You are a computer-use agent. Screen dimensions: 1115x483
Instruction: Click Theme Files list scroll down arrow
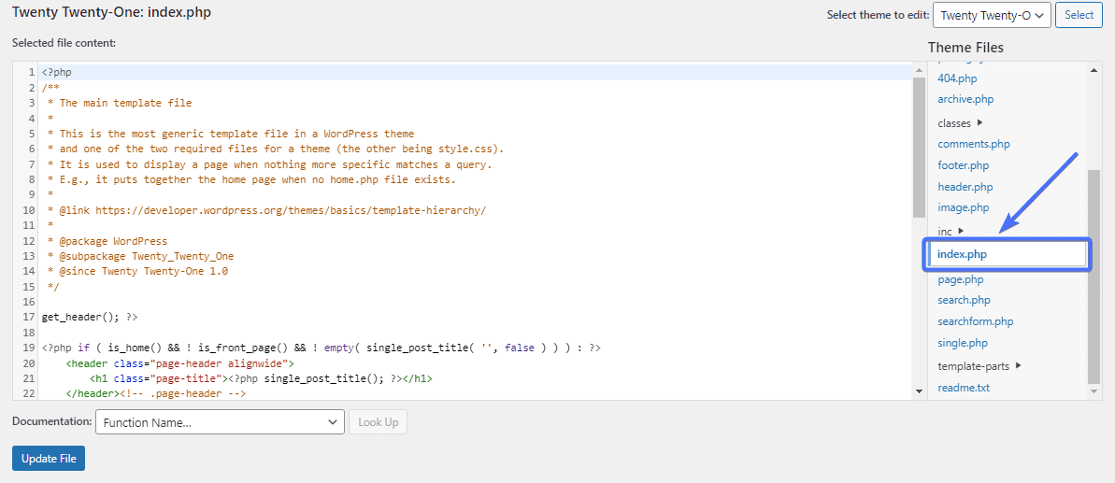click(x=1094, y=391)
